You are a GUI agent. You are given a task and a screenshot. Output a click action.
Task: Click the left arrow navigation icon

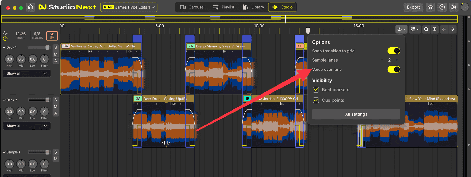(444, 29)
